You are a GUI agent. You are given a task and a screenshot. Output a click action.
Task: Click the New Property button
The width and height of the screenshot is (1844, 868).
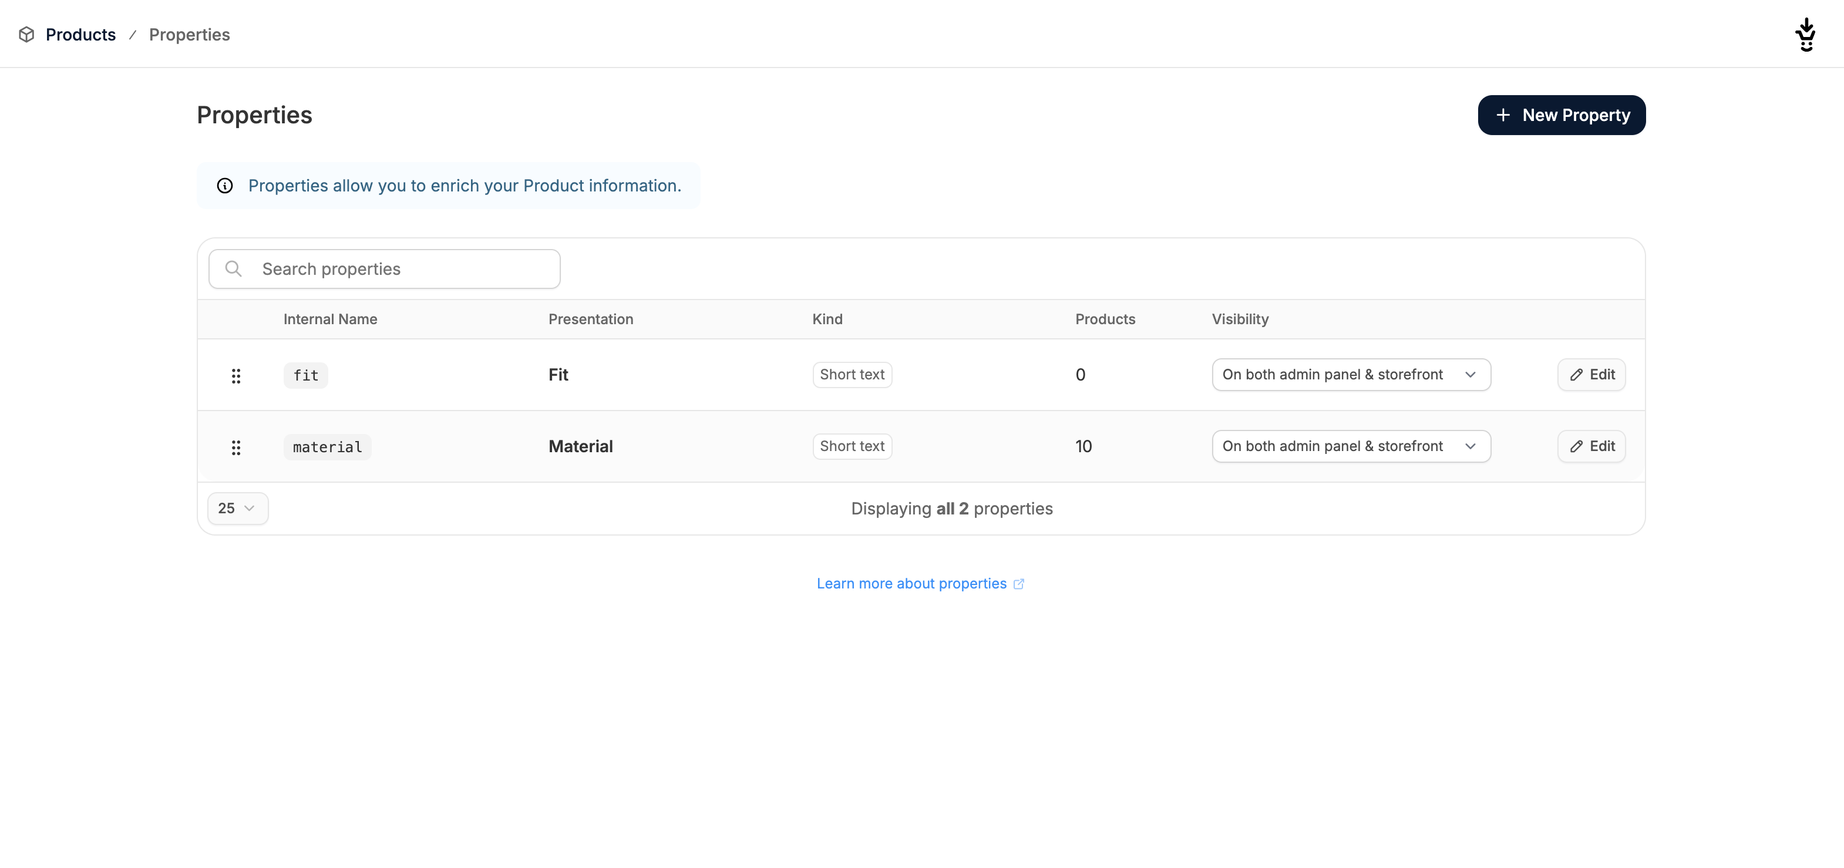point(1562,115)
